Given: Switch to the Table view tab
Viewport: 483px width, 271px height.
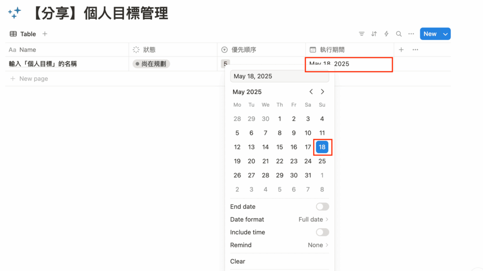Looking at the screenshot, I should [x=23, y=34].
